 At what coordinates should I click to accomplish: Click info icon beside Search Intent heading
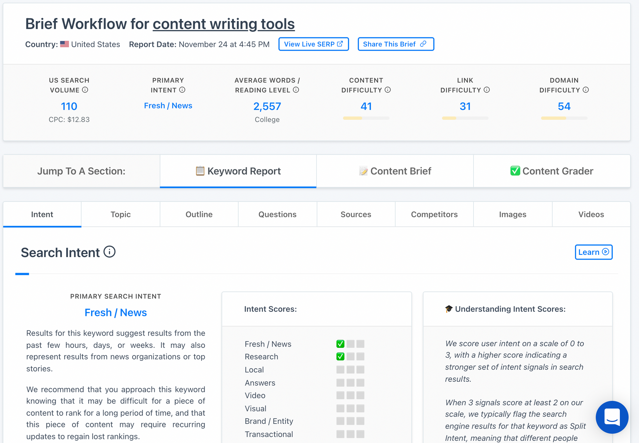[110, 252]
